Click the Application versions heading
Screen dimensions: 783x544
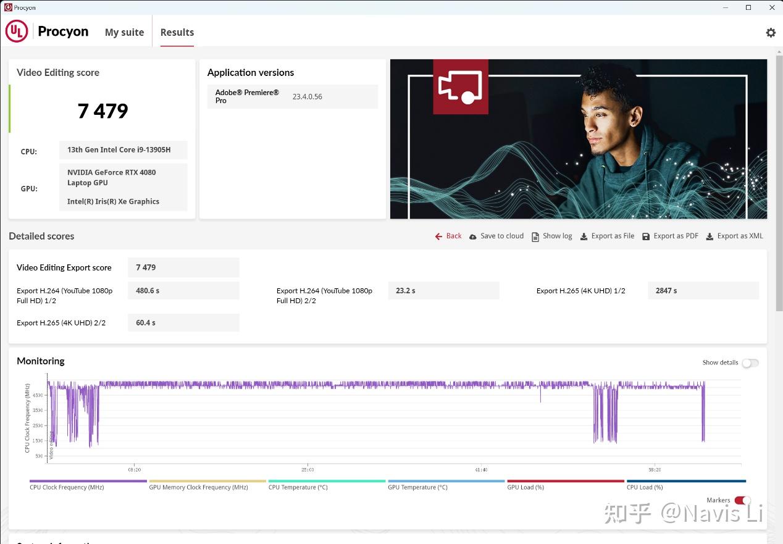tap(251, 73)
